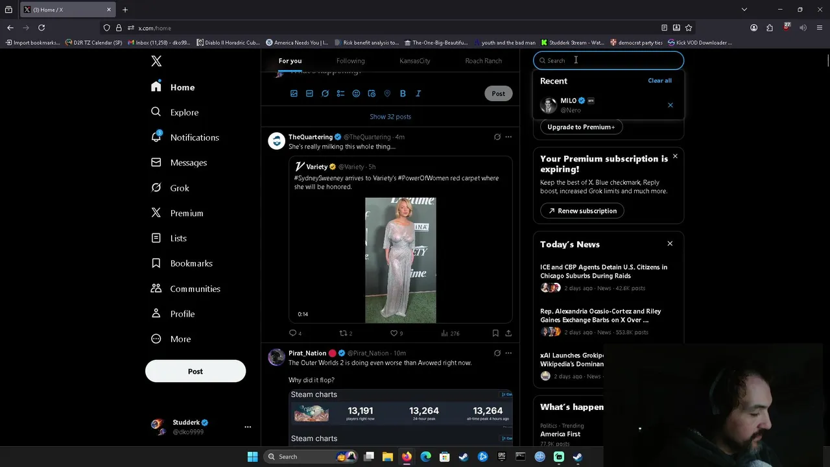Open a new browser tab
The width and height of the screenshot is (830, 467).
coord(125,10)
